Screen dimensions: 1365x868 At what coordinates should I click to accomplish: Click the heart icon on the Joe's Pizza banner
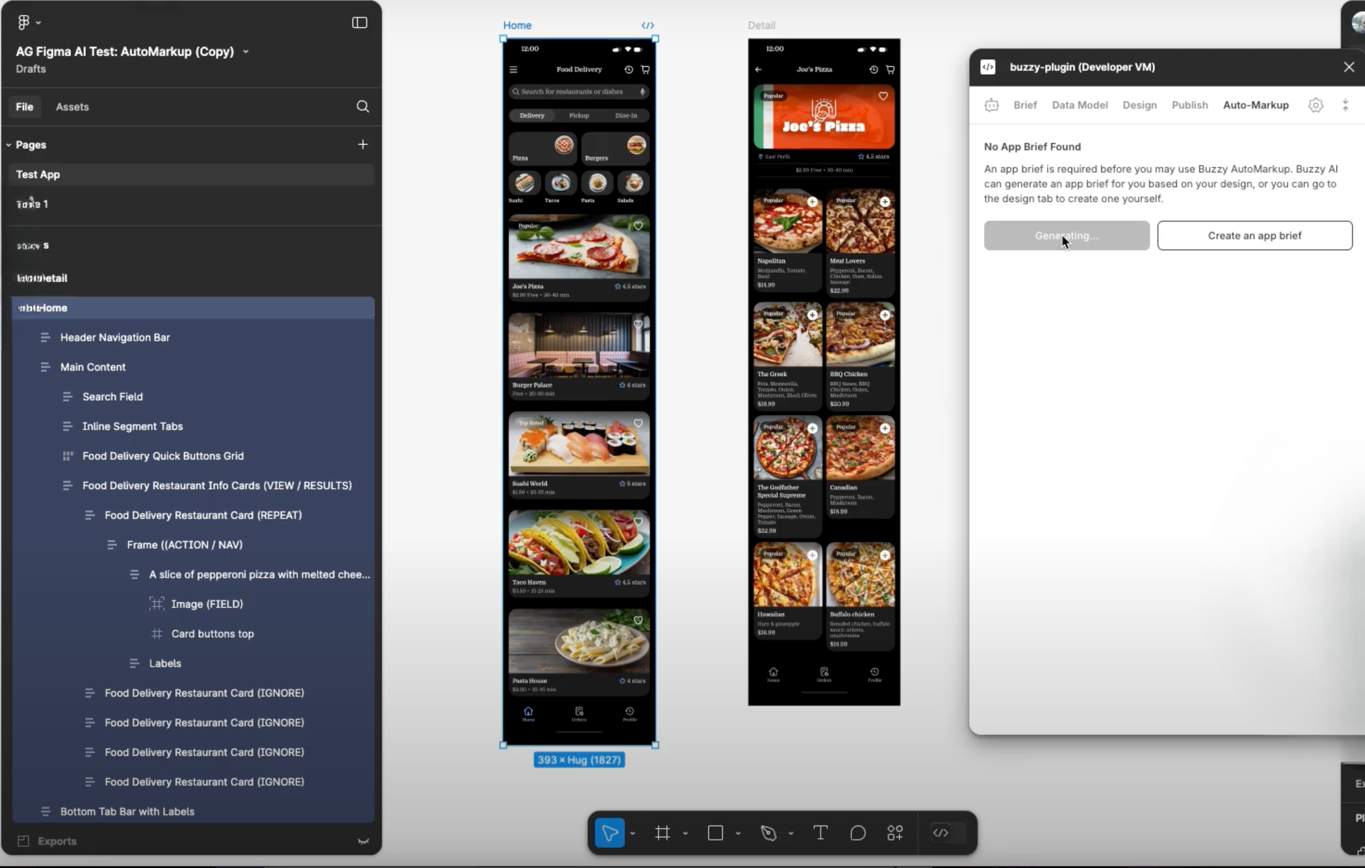883,96
